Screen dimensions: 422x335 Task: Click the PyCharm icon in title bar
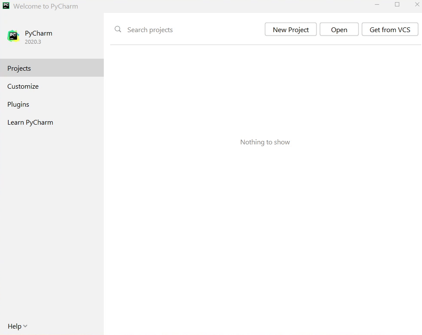pos(6,6)
